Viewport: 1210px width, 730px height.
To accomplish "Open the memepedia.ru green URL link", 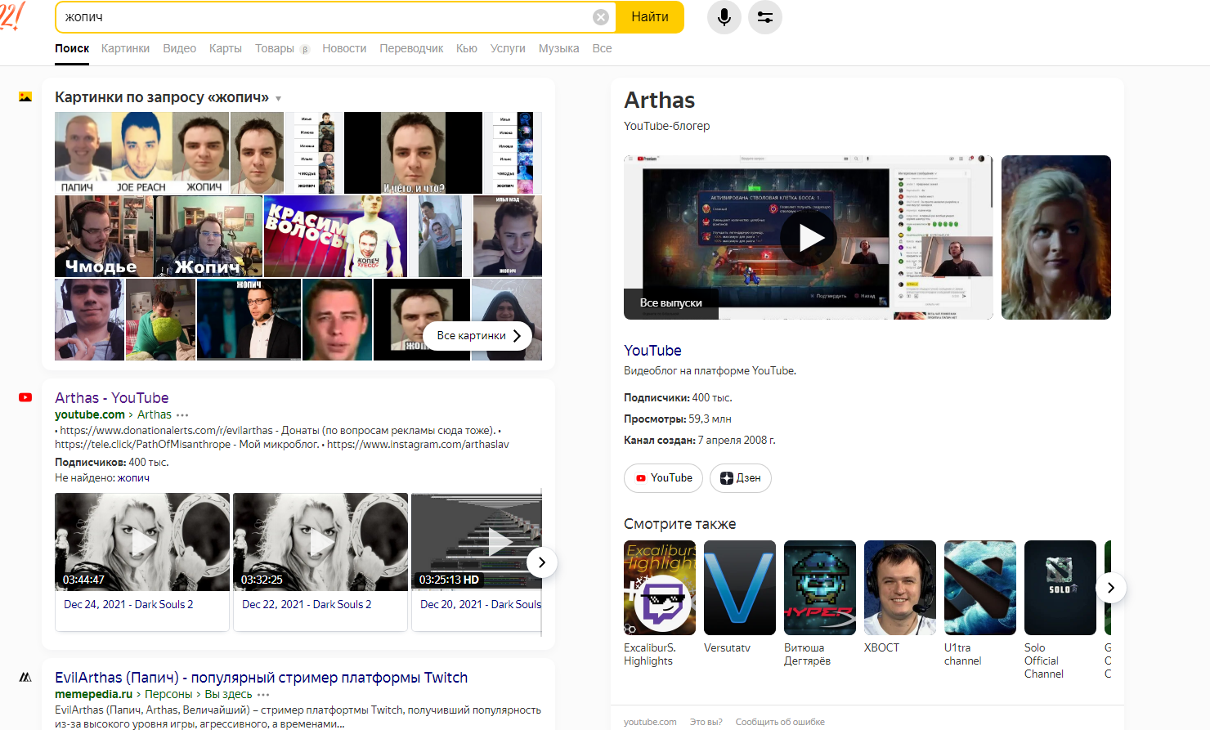I will coord(93,694).
